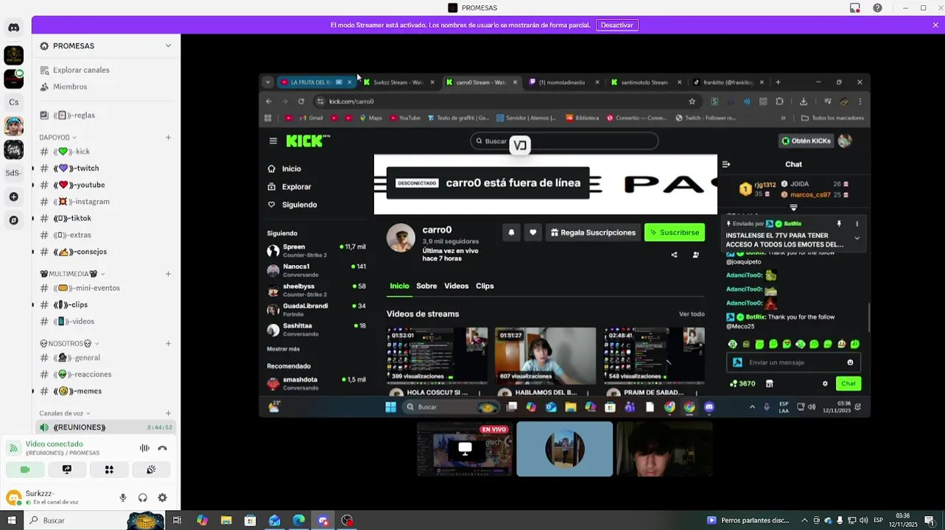This screenshot has width=945, height=530.
Task: Select the memes text channel
Action: click(106, 391)
